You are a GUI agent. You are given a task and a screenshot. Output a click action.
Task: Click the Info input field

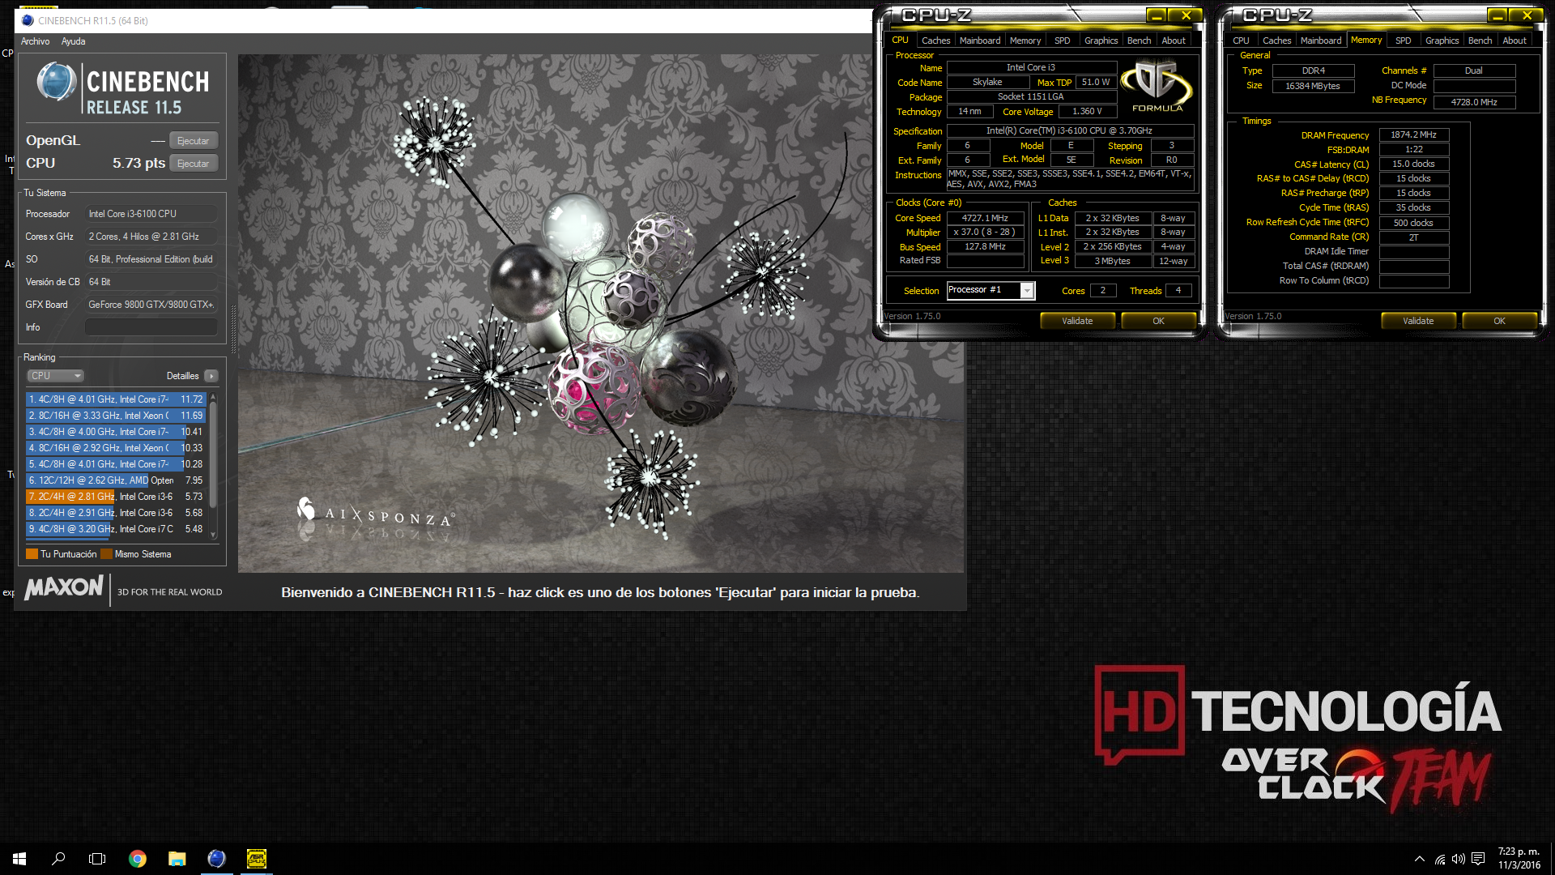point(151,327)
